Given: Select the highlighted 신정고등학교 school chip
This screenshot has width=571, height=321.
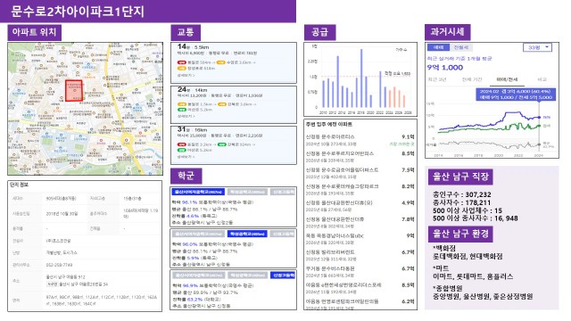Looking at the screenshot, I should pos(283,276).
